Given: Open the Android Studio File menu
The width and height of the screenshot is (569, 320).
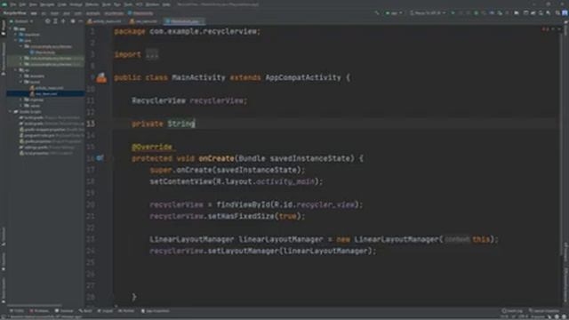Looking at the screenshot, I should point(13,4).
